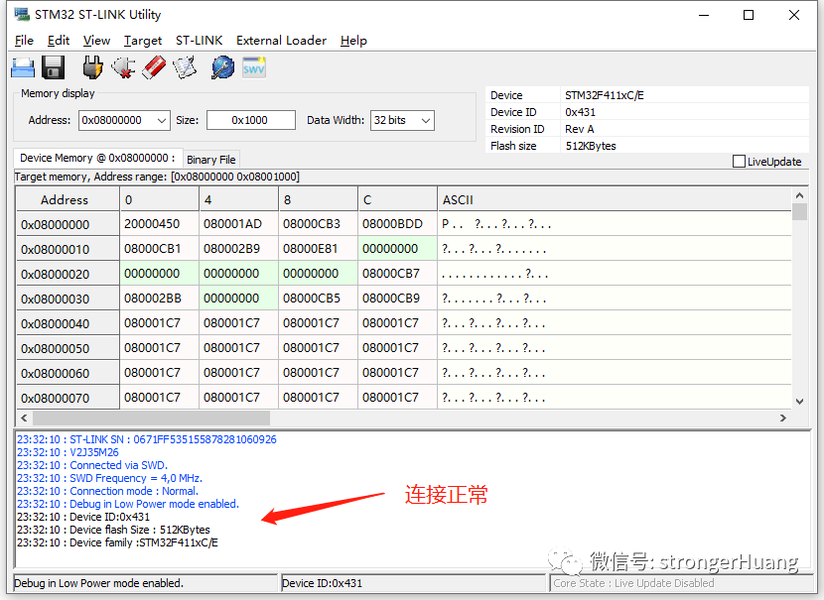The height and width of the screenshot is (600, 824).
Task: Open the STM32 website globe icon
Action: point(222,67)
